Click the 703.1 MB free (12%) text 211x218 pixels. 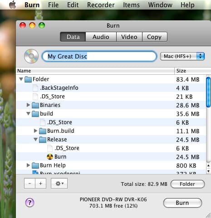[113, 206]
